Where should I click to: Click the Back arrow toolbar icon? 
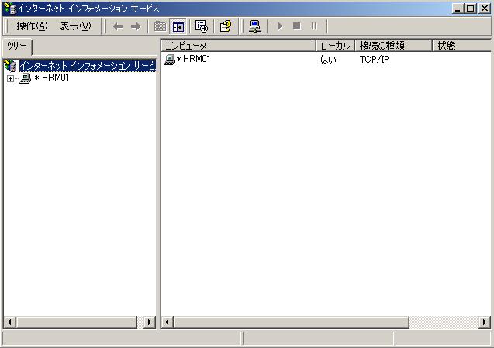pos(118,26)
